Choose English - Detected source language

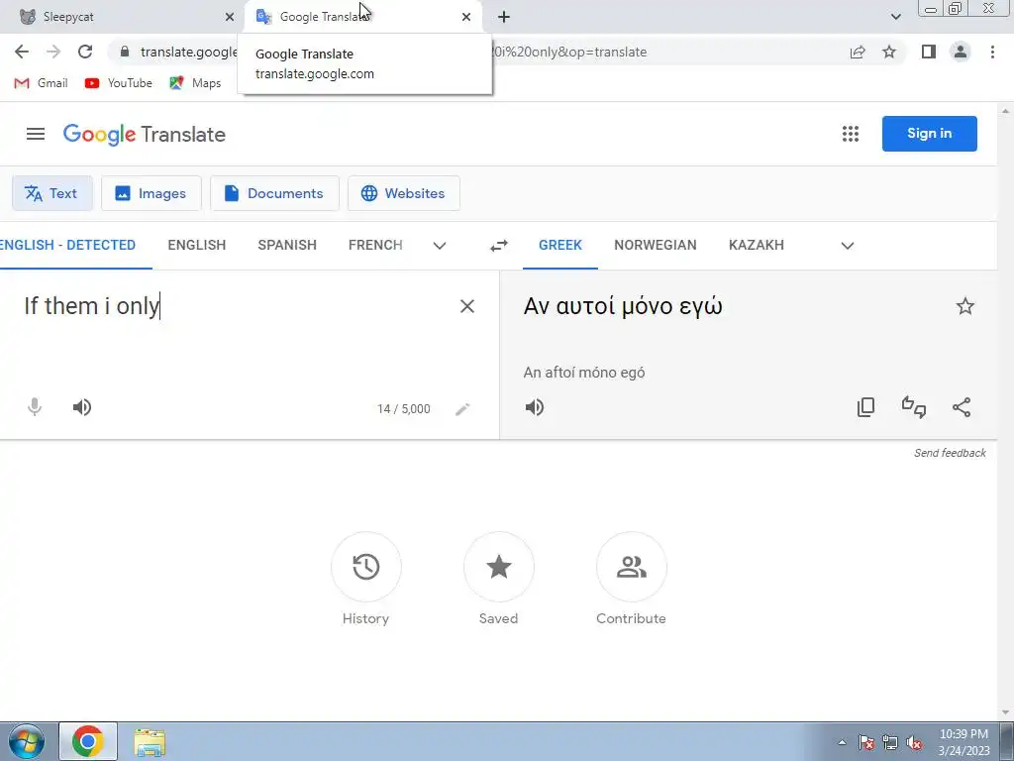pos(68,246)
